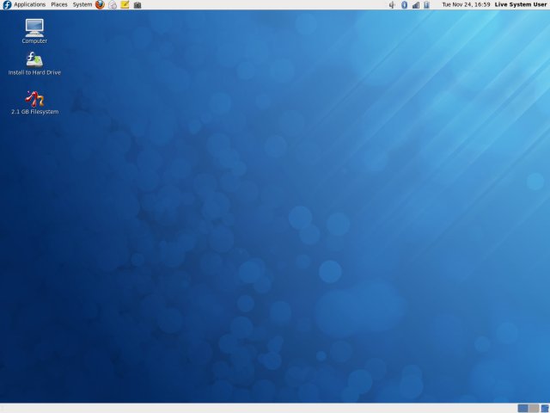550x413 pixels.
Task: Click the battery power tray icon
Action: point(426,5)
